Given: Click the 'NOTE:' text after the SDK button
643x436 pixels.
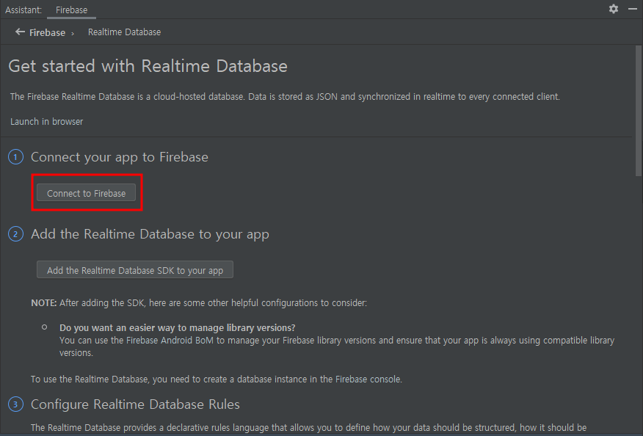Looking at the screenshot, I should tap(44, 302).
